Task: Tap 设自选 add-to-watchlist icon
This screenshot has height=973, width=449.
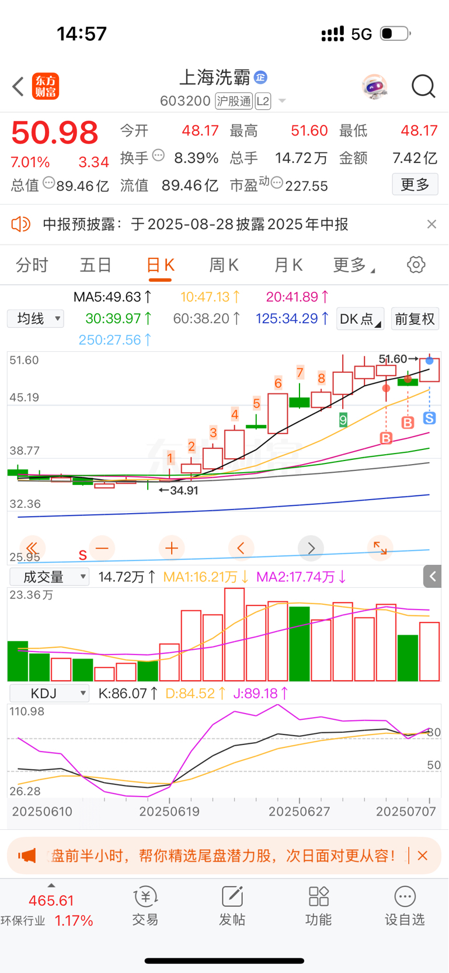Action: coord(405,906)
